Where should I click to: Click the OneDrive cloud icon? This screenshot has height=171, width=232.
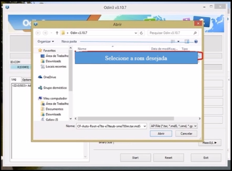click(x=40, y=77)
